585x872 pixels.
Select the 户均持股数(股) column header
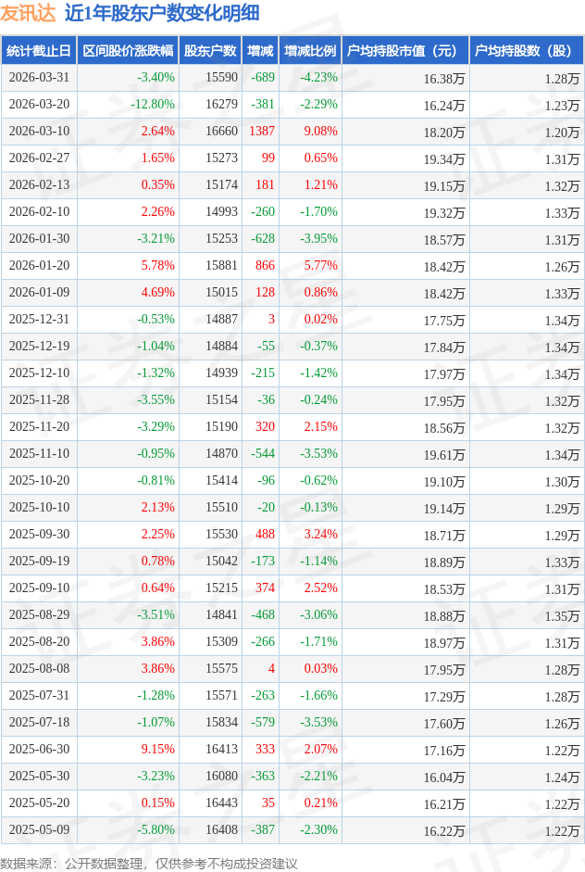(525, 51)
